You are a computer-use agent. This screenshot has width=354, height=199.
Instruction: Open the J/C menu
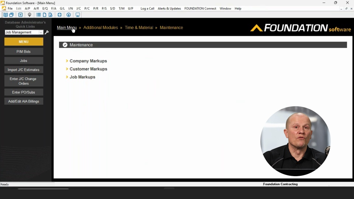(78, 8)
